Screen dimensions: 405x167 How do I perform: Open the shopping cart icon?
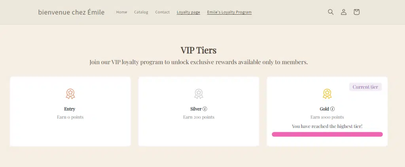[x=356, y=12]
